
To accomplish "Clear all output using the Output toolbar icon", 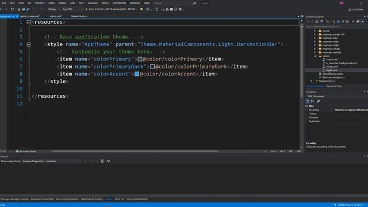I will [x=102, y=161].
